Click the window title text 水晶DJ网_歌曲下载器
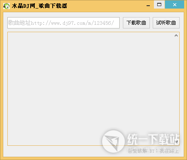 coord(40,6)
